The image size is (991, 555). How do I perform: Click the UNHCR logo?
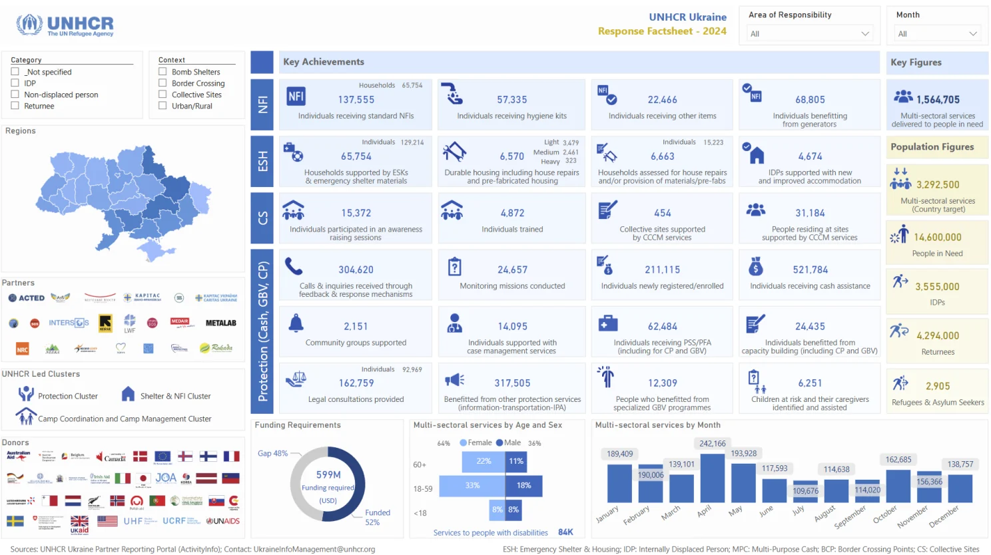coord(65,25)
